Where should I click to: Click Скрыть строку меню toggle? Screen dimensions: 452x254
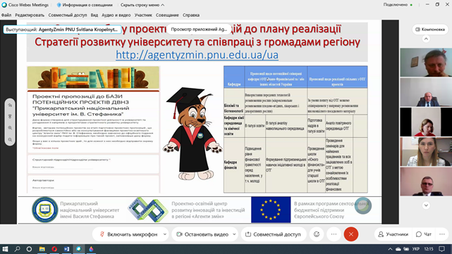tap(142, 5)
